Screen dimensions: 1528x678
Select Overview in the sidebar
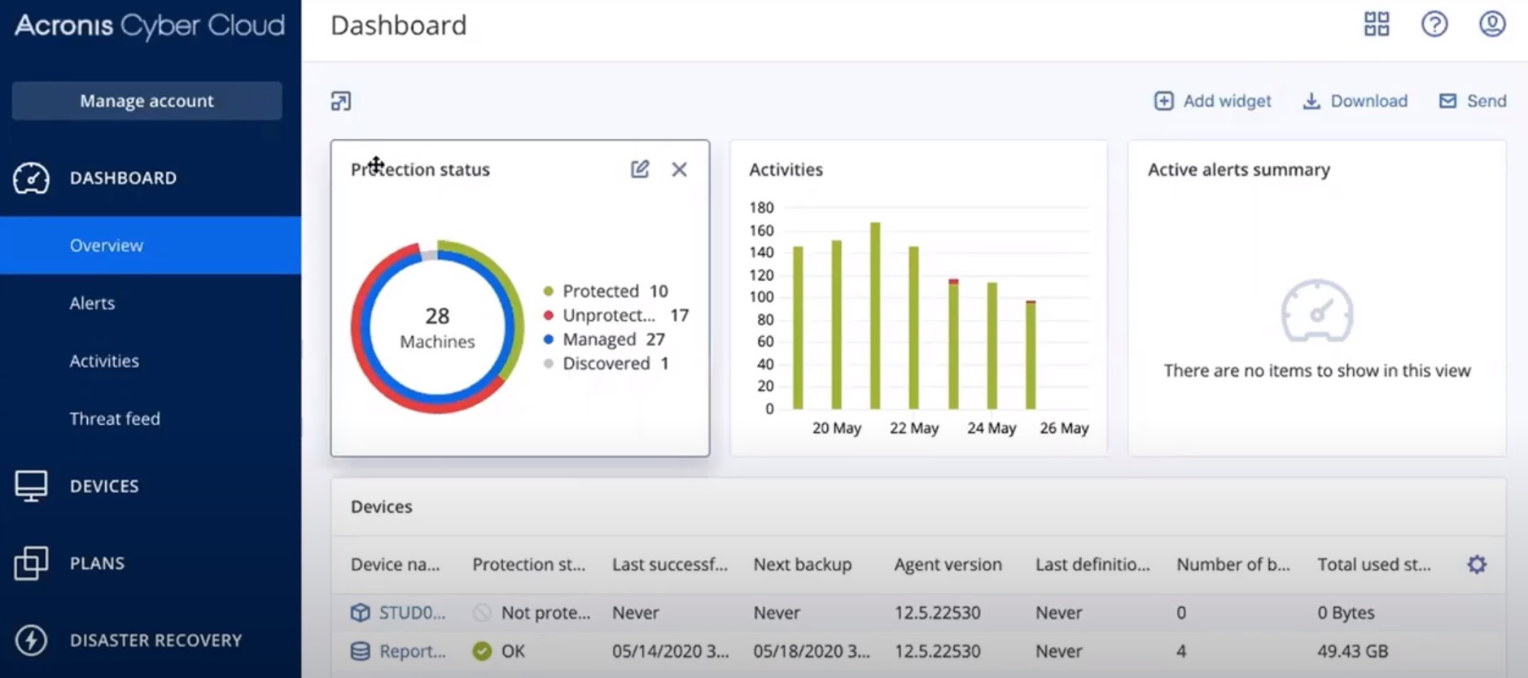coord(107,246)
